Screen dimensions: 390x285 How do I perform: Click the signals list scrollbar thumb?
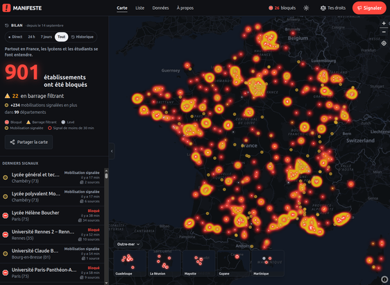pyautogui.click(x=106, y=176)
